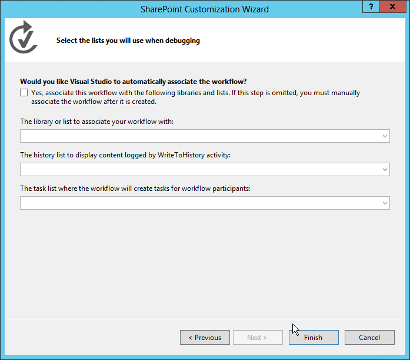Click 'The library or list to associate' label
Screen dimensions: 410x360
click(96, 122)
